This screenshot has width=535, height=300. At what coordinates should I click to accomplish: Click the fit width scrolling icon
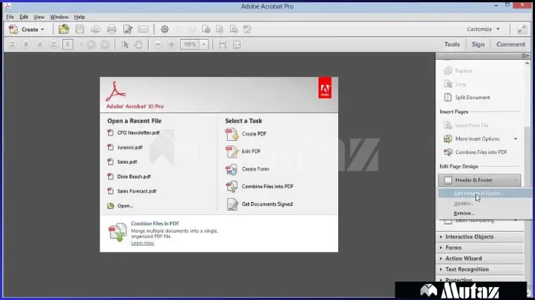pyautogui.click(x=222, y=44)
